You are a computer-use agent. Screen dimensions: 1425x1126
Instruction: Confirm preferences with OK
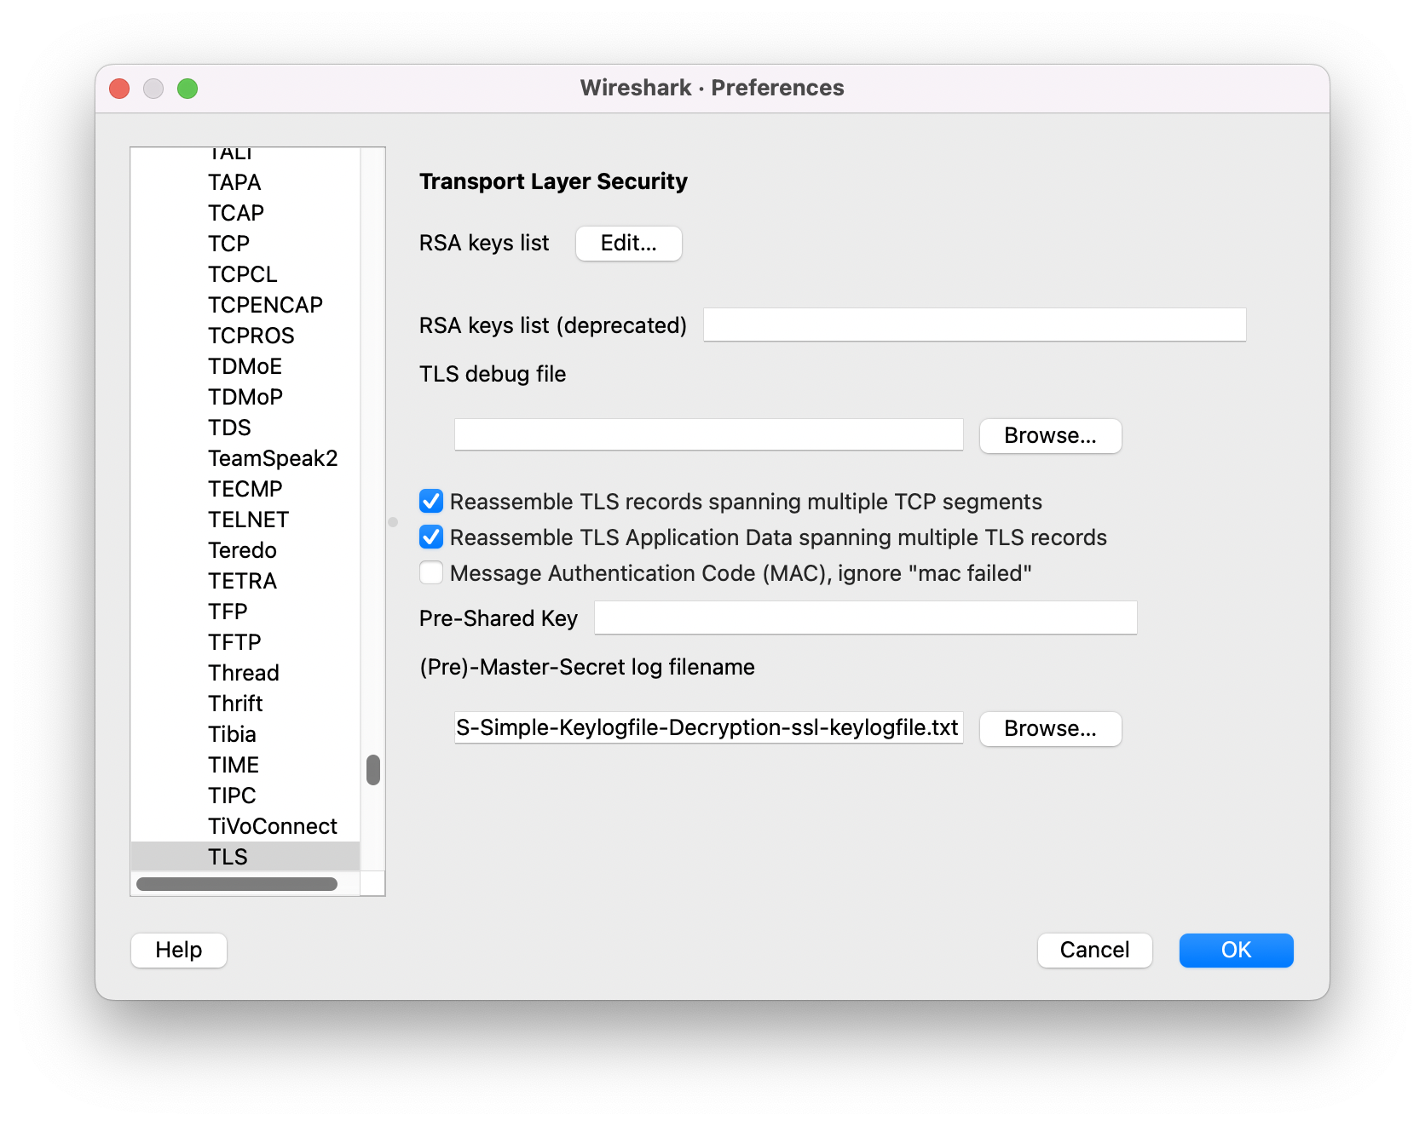tap(1236, 951)
